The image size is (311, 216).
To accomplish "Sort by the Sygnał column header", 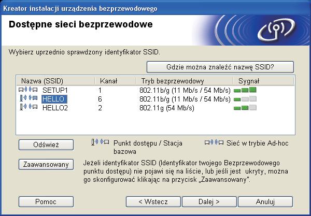I will pos(263,81).
